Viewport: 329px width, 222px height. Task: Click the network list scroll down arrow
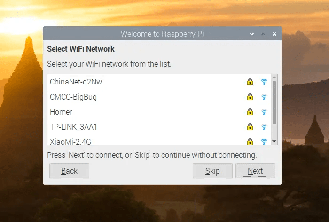click(x=274, y=141)
